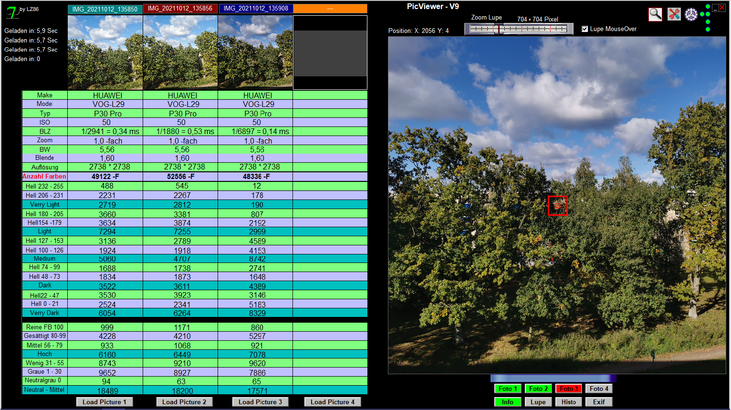731x410 pixels.
Task: Open the screwdriver and wrench tools icon
Action: (674, 14)
